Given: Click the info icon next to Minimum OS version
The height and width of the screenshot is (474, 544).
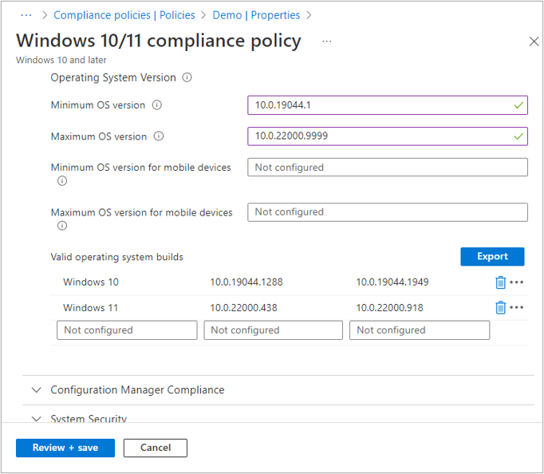Looking at the screenshot, I should point(157,105).
